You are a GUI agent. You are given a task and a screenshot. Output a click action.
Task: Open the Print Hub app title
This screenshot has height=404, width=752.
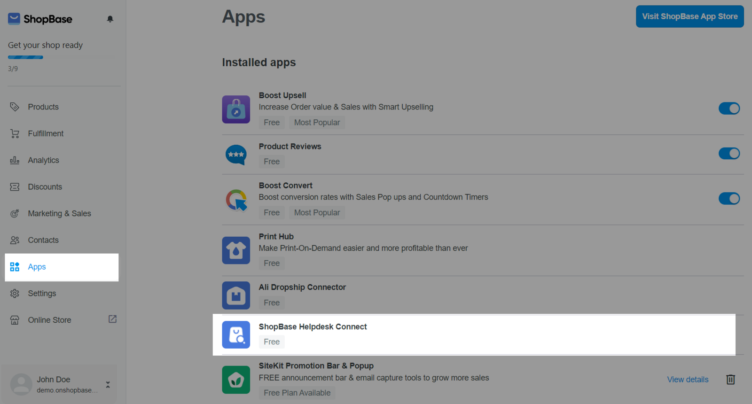(276, 237)
